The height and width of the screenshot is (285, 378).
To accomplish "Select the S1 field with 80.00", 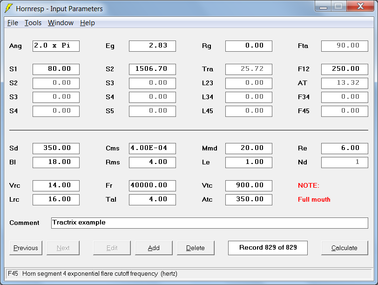I will (x=56, y=69).
